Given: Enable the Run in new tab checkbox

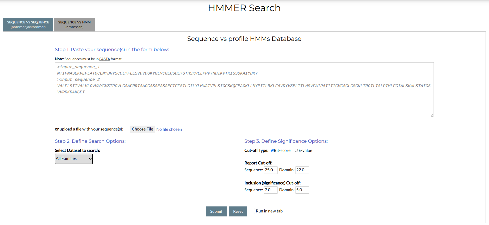Looking at the screenshot, I should (x=252, y=211).
